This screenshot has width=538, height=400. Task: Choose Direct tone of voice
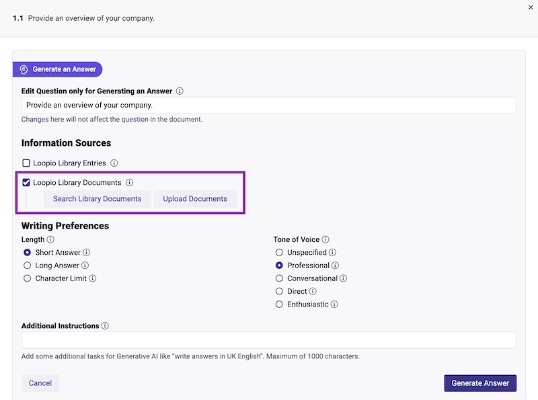[279, 291]
